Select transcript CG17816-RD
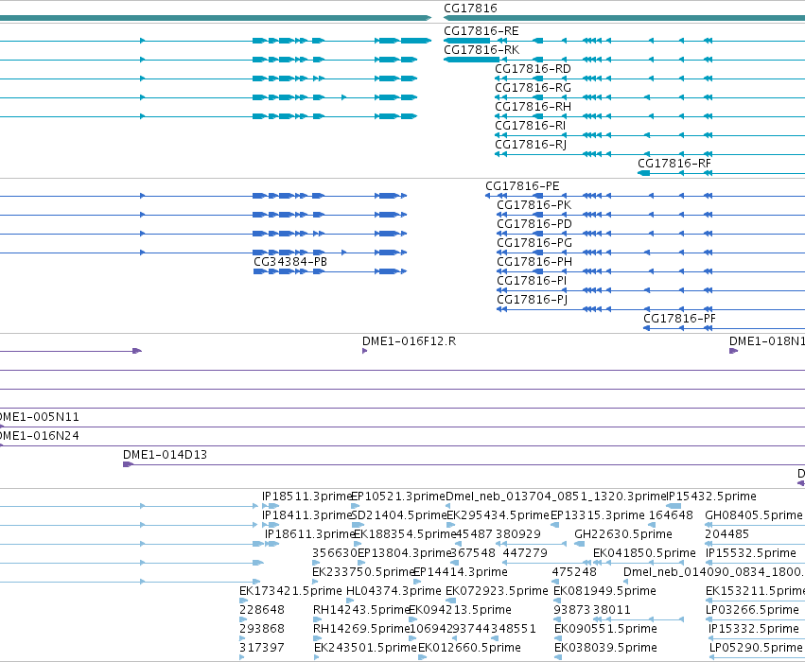Viewport: 805px width, 662px height. 533,69
